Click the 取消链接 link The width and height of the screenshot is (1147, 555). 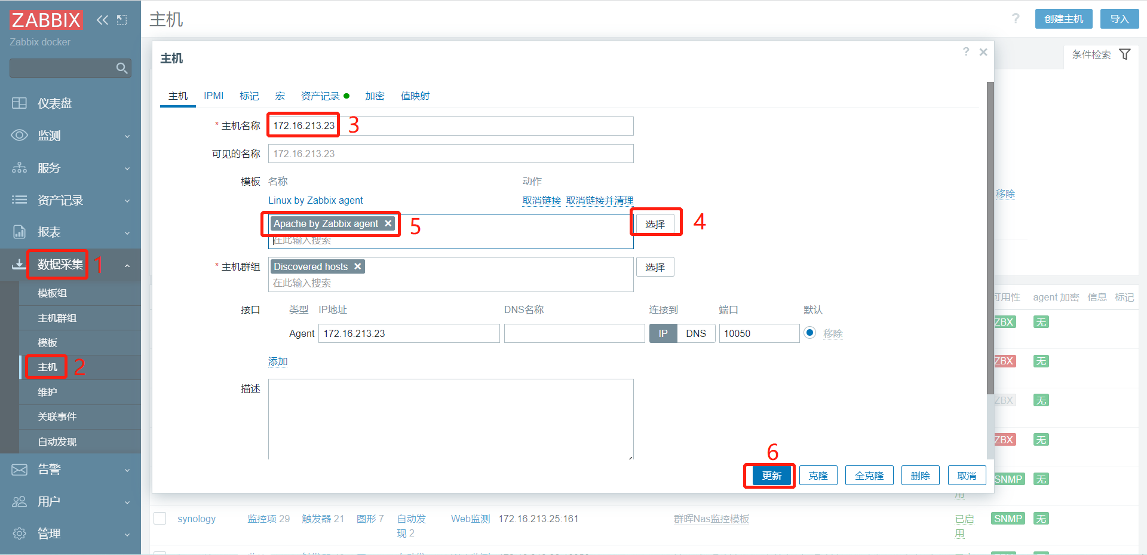pyautogui.click(x=542, y=200)
